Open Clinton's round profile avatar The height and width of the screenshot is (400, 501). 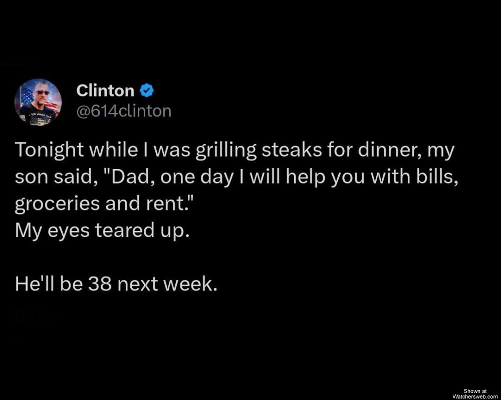coord(41,102)
